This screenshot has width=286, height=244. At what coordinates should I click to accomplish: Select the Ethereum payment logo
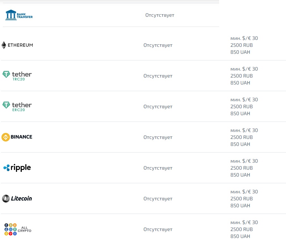17,45
